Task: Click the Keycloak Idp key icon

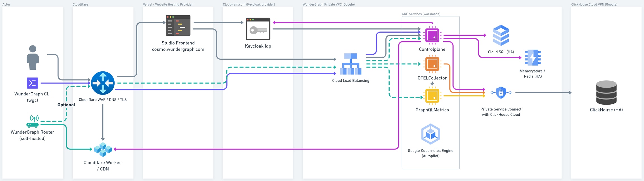Action: pos(258,29)
